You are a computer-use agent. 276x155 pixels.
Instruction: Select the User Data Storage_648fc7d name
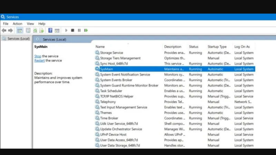point(120,145)
